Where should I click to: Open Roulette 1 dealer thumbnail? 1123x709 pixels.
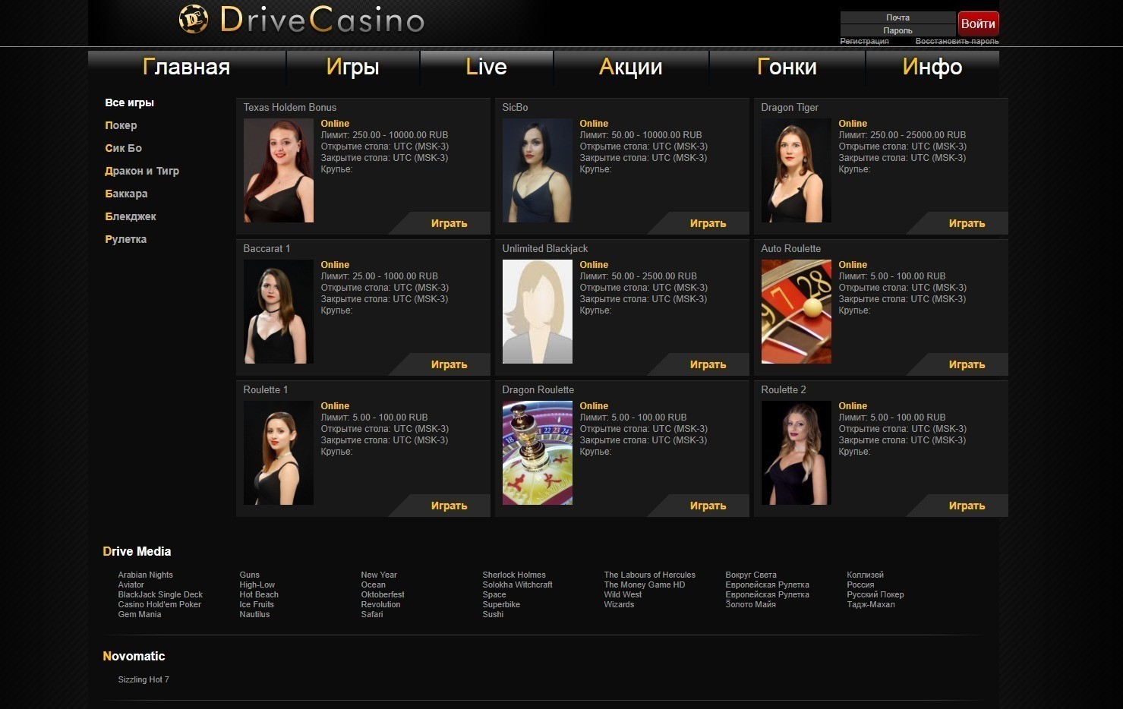pos(278,452)
